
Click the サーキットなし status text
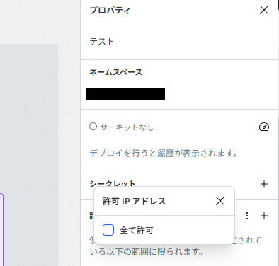pyautogui.click(x=127, y=127)
